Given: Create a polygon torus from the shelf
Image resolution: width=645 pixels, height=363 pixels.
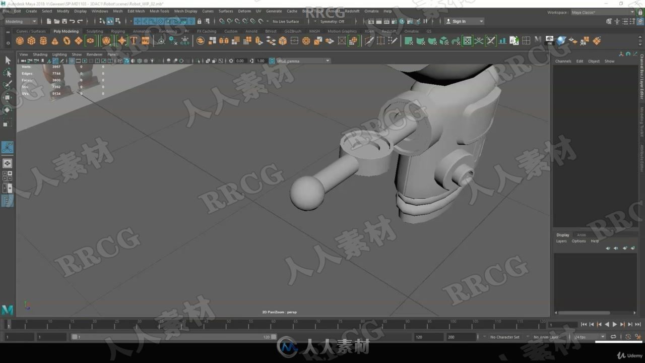Looking at the screenshot, I should (x=67, y=41).
